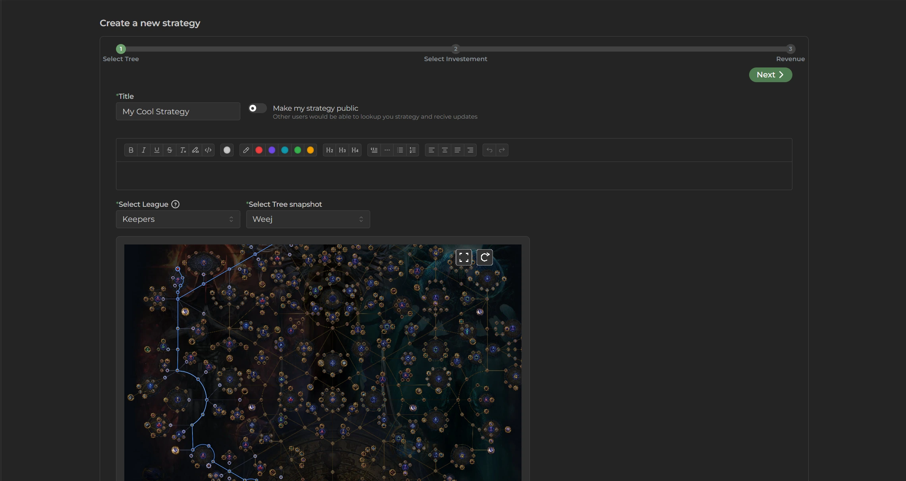906x481 pixels.
Task: Center align the text
Action: pos(444,150)
